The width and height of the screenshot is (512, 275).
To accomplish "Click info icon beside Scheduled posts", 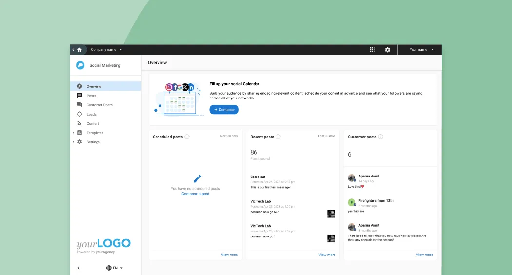I will 187,137.
